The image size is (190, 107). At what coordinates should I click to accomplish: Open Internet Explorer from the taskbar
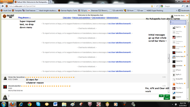21,104
